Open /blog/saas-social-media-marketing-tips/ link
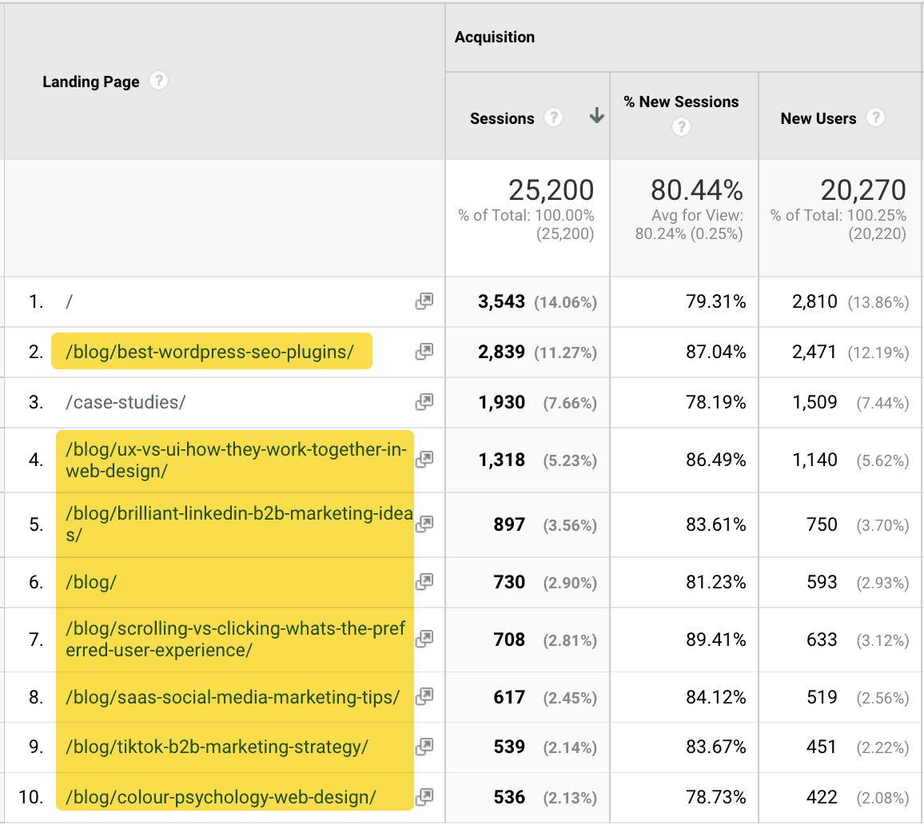Viewport: 924px width, 825px height. (233, 697)
